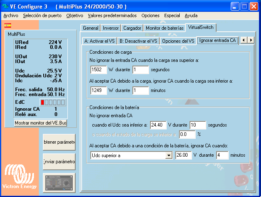Click the URed 224 V reading

point(38,42)
